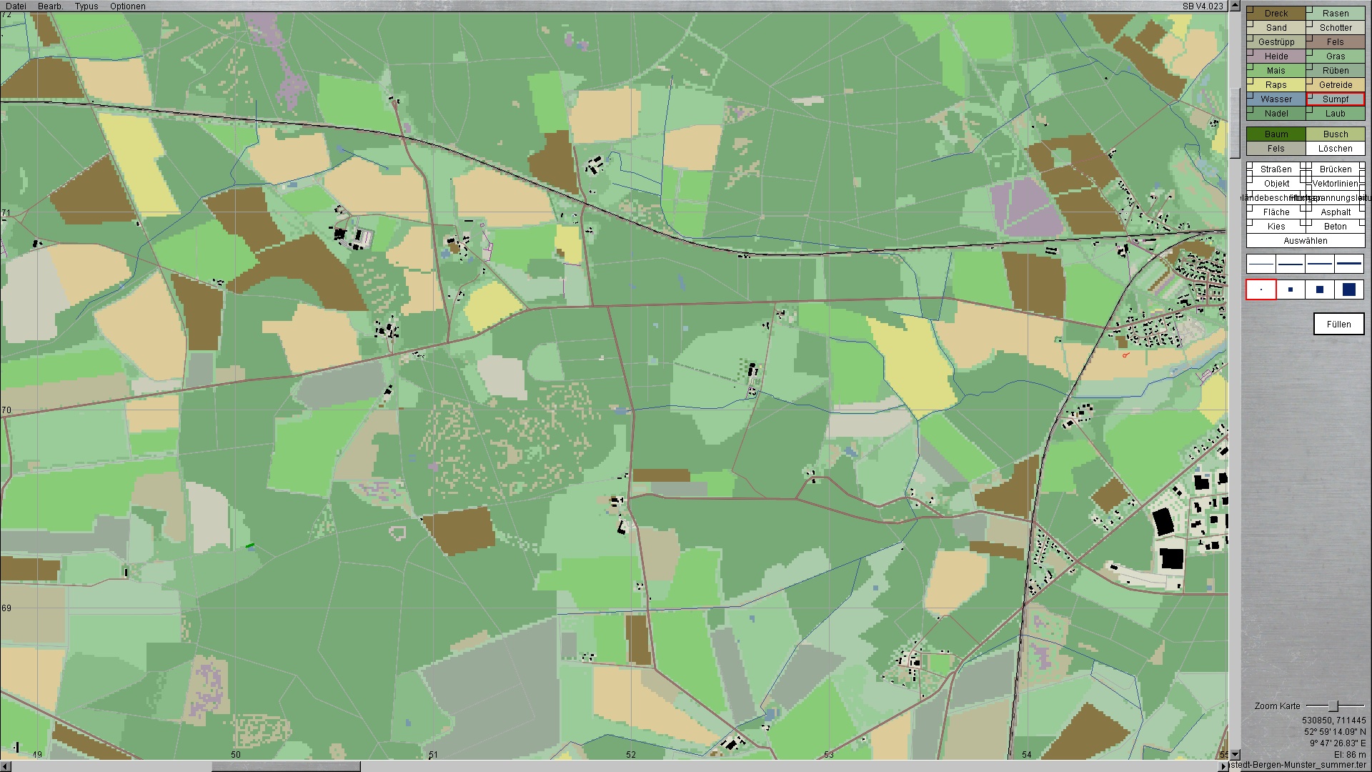Open the Typus menu
This screenshot has height=772, width=1372.
click(x=86, y=6)
